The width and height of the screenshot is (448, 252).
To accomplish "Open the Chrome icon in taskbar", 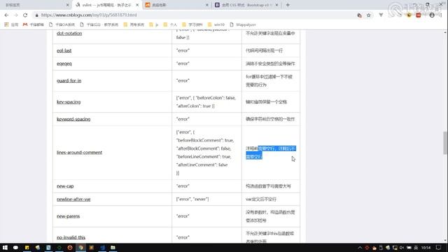I will [x=81, y=247].
